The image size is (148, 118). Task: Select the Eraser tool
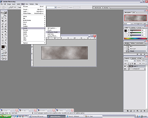[x=3, y=29]
